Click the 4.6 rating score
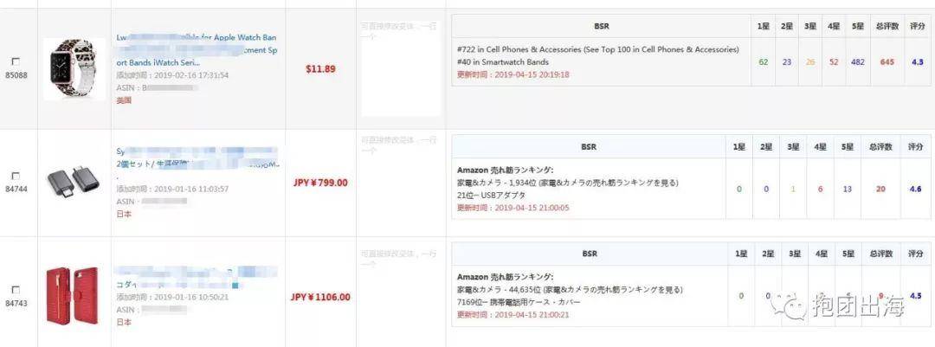This screenshot has height=347, width=935. click(x=916, y=188)
